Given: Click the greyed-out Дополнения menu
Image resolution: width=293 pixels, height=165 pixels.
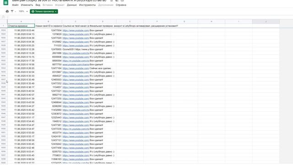Looking at the screenshot, I should coord(106,5).
